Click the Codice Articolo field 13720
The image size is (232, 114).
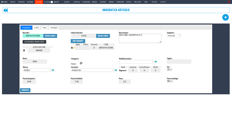coord(84,36)
